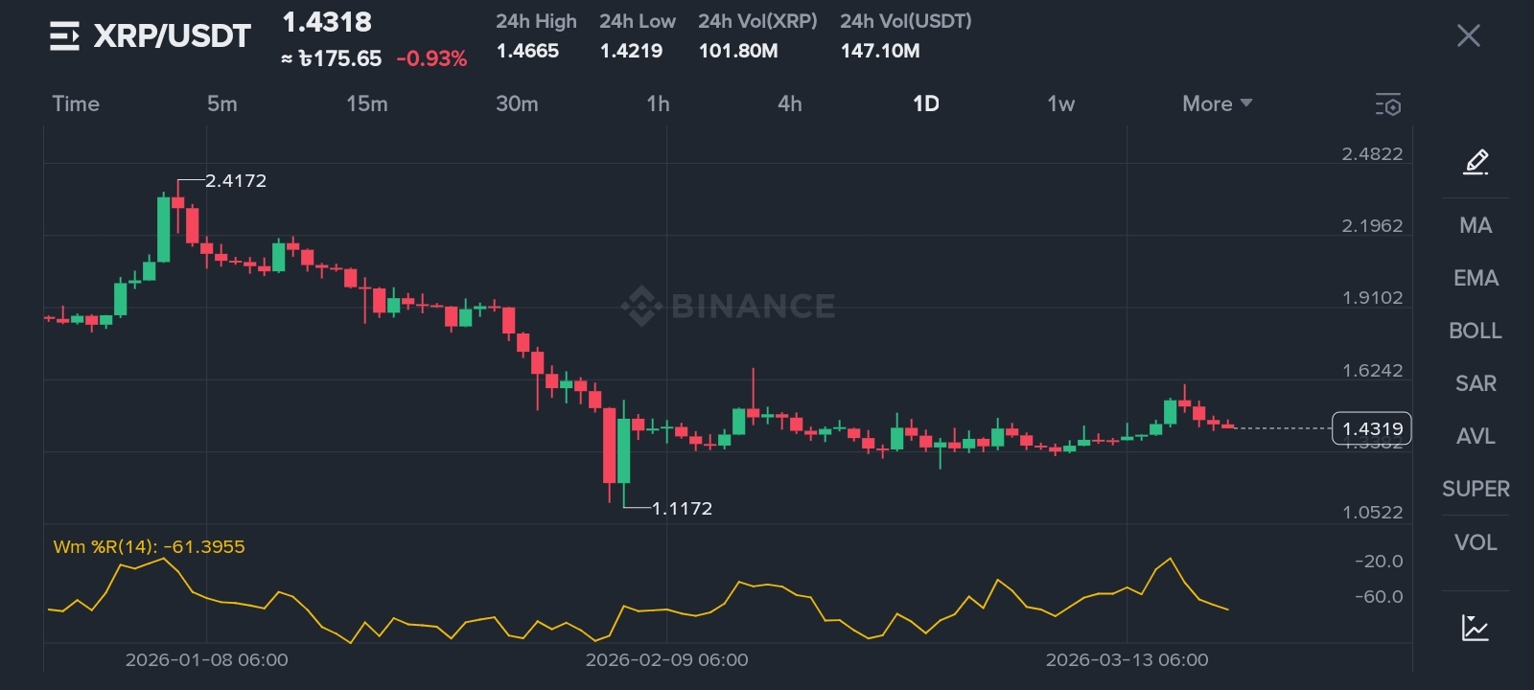The height and width of the screenshot is (690, 1534).
Task: Click the 2026-01-08 06:00 date label
Action: [x=207, y=659]
